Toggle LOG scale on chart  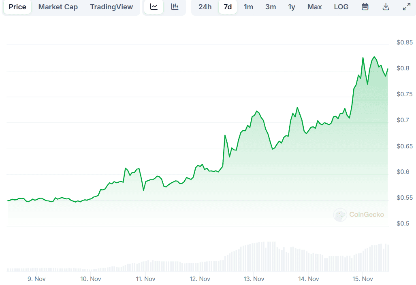(x=341, y=7)
